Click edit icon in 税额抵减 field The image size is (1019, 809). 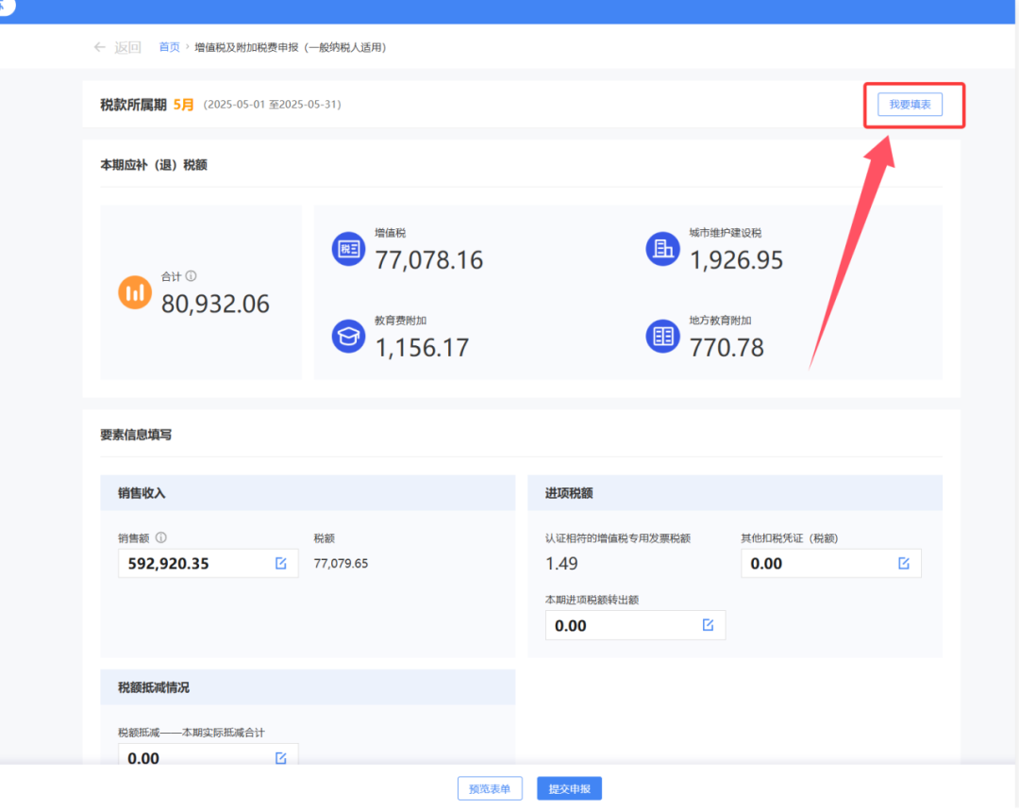[281, 758]
